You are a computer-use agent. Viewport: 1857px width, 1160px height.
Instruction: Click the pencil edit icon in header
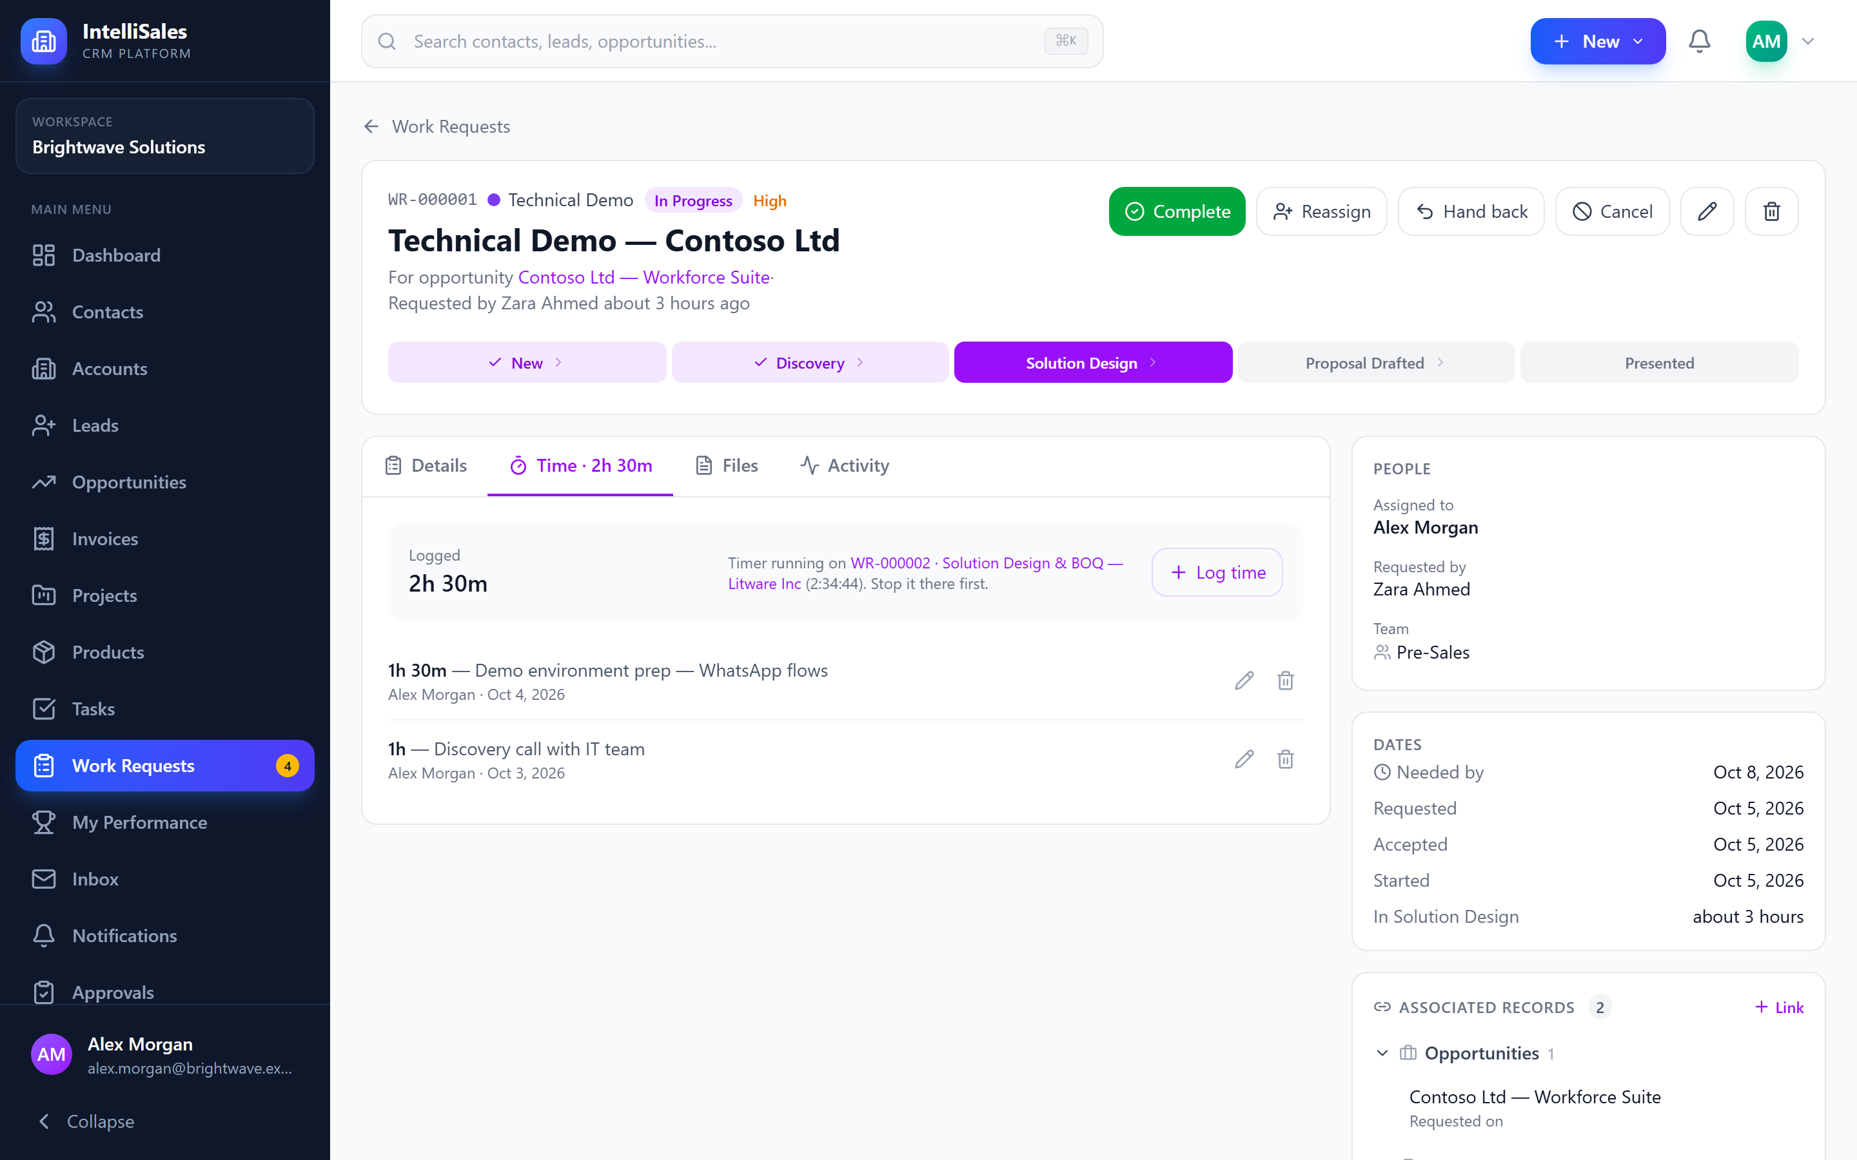coord(1707,211)
